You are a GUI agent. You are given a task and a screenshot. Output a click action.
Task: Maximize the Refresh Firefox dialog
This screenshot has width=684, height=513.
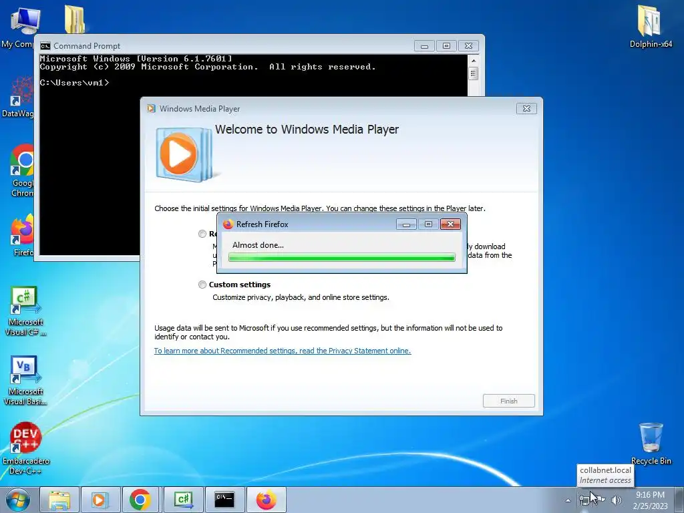(428, 224)
